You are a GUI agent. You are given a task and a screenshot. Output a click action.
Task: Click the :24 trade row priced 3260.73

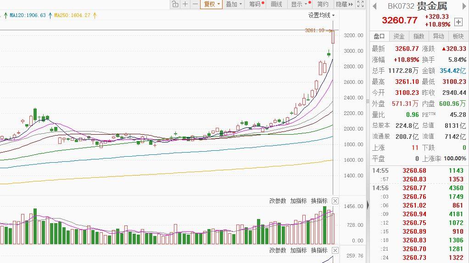[419, 258]
